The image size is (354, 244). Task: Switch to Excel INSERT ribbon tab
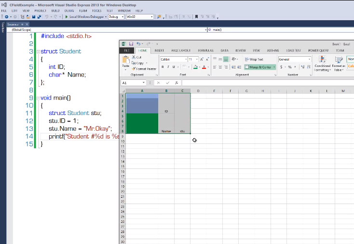159,51
